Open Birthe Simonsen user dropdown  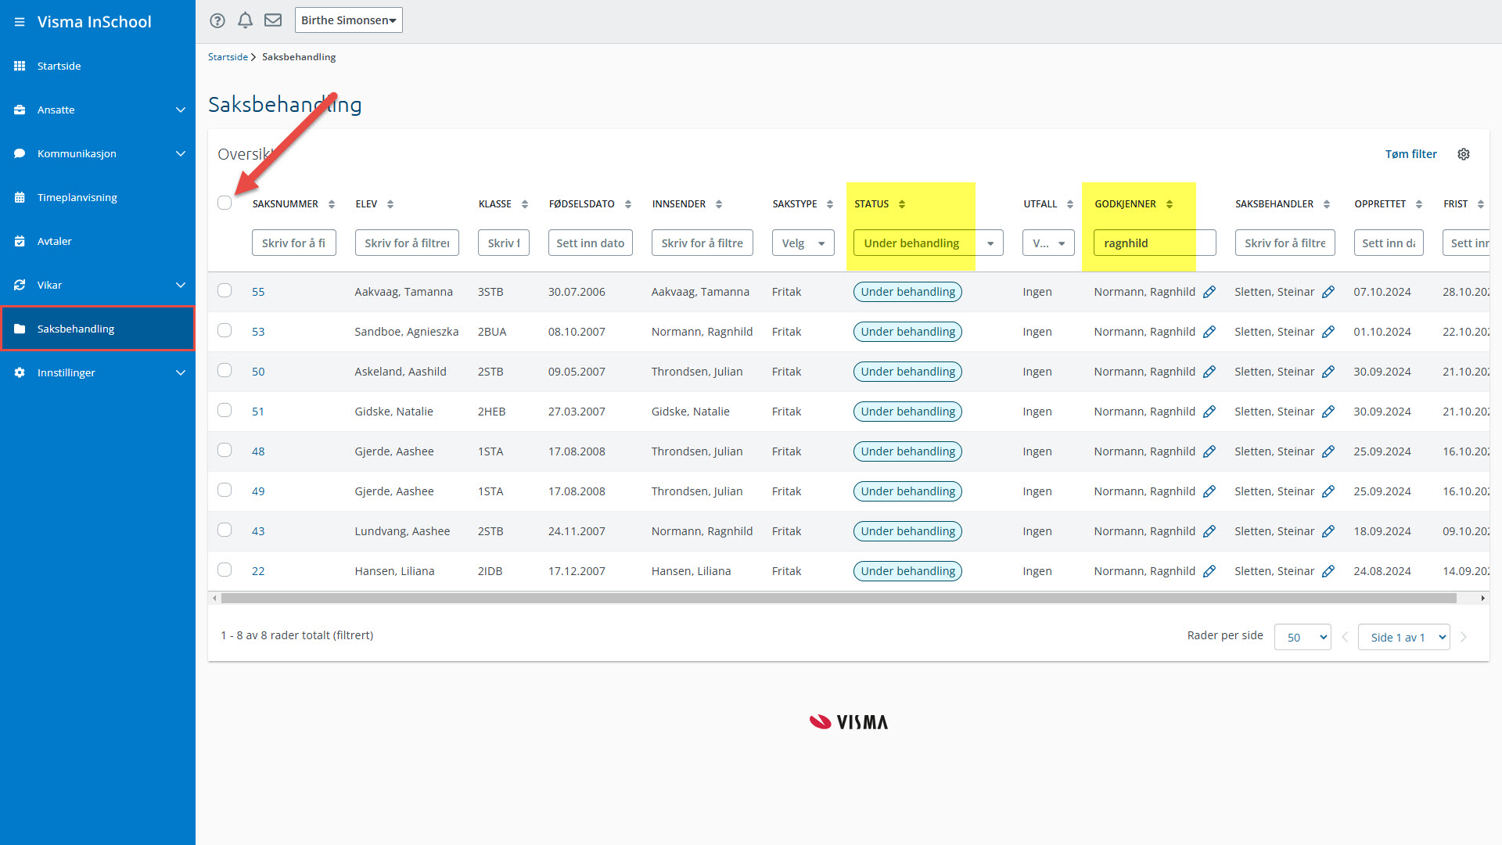(x=348, y=20)
